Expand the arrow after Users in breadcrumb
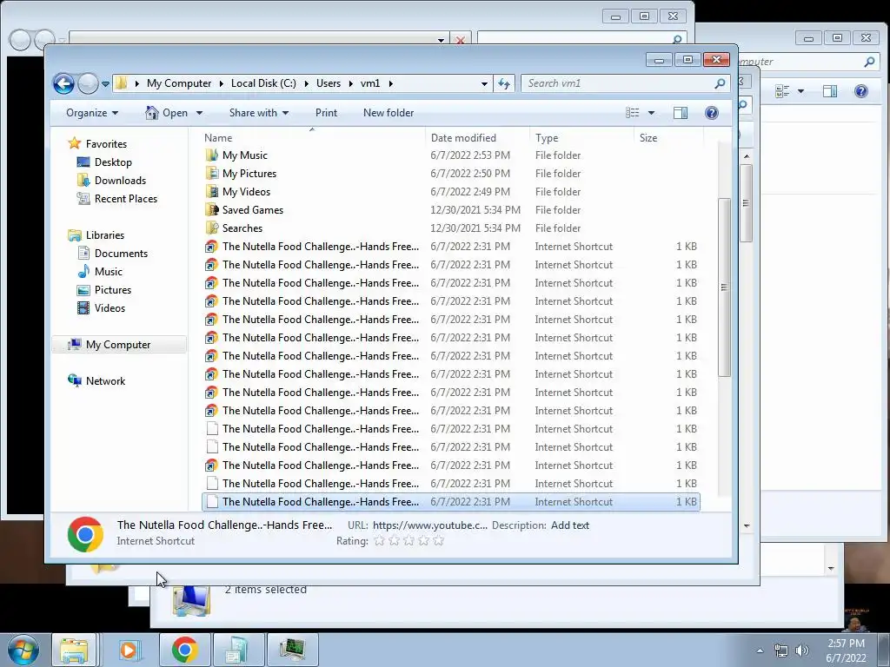This screenshot has width=890, height=667. click(351, 84)
